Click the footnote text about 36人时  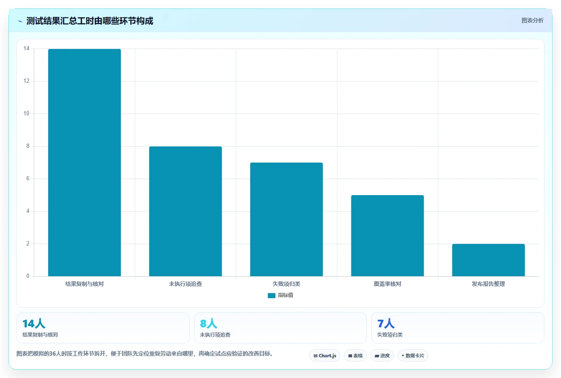point(145,354)
